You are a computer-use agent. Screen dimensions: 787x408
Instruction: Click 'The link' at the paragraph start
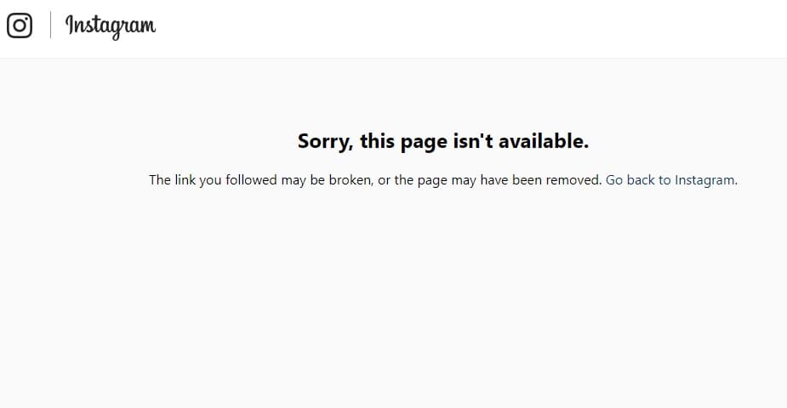click(x=172, y=180)
